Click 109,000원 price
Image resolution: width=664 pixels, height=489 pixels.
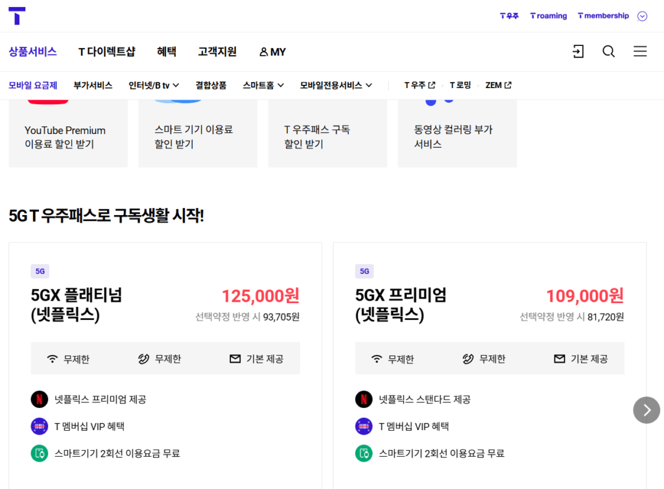[585, 296]
